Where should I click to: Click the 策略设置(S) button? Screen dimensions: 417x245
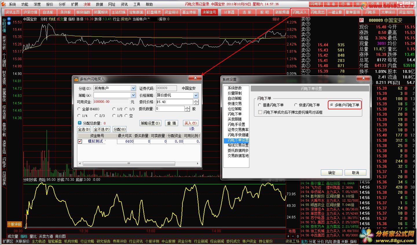coord(150,123)
